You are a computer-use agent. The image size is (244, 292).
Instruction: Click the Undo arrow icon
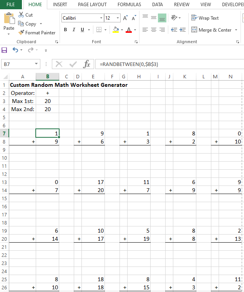point(15,50)
